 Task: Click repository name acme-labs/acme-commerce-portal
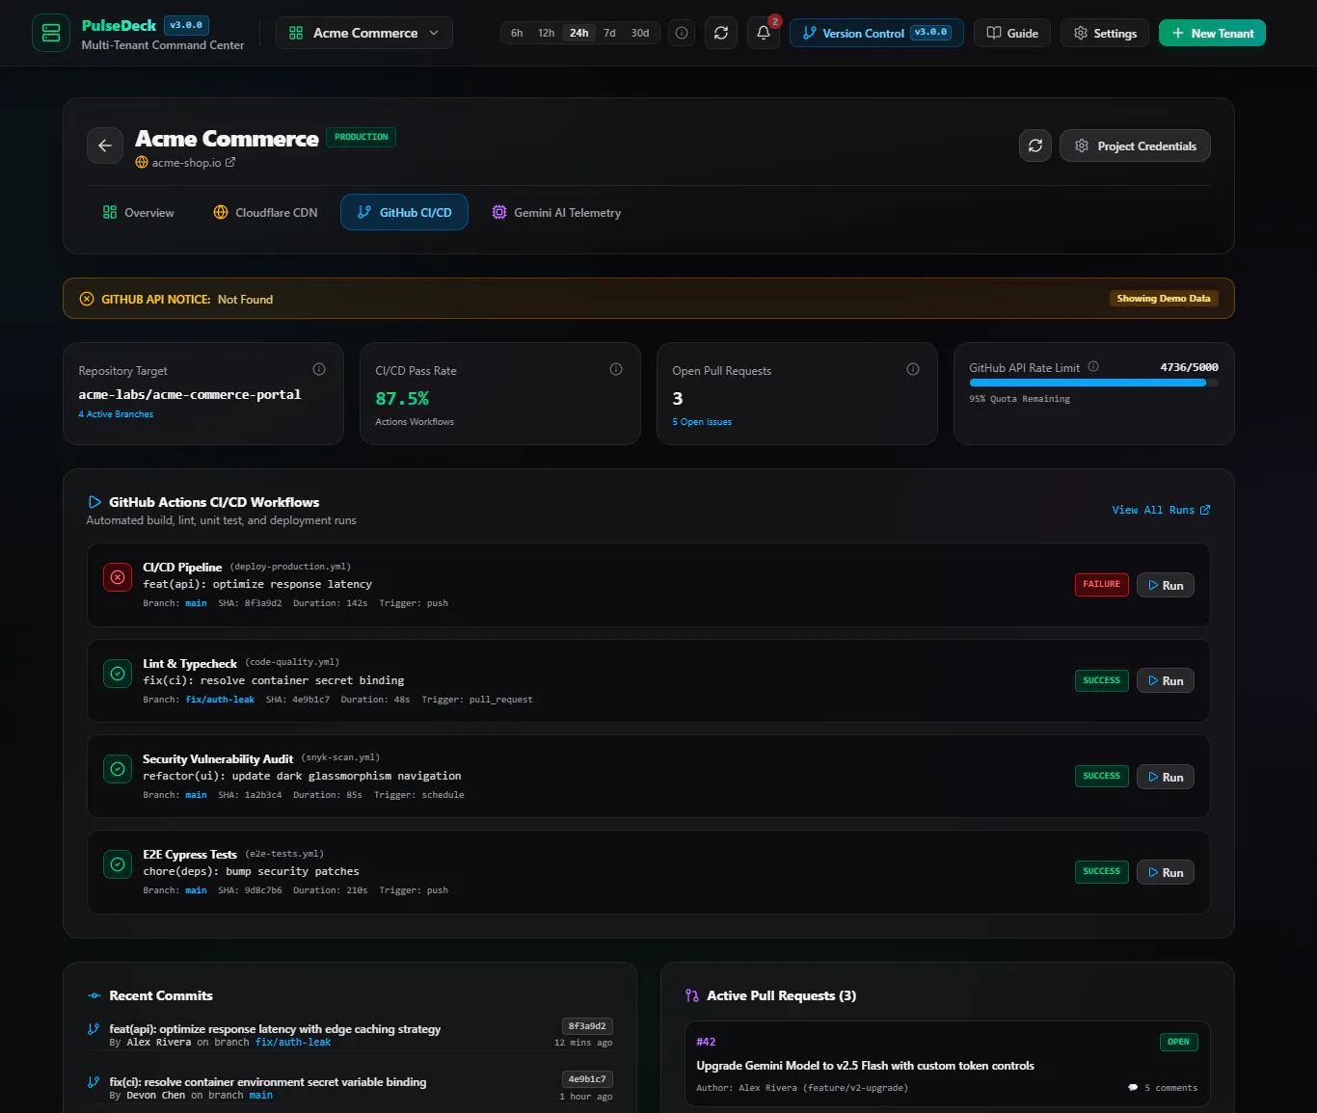click(x=190, y=394)
